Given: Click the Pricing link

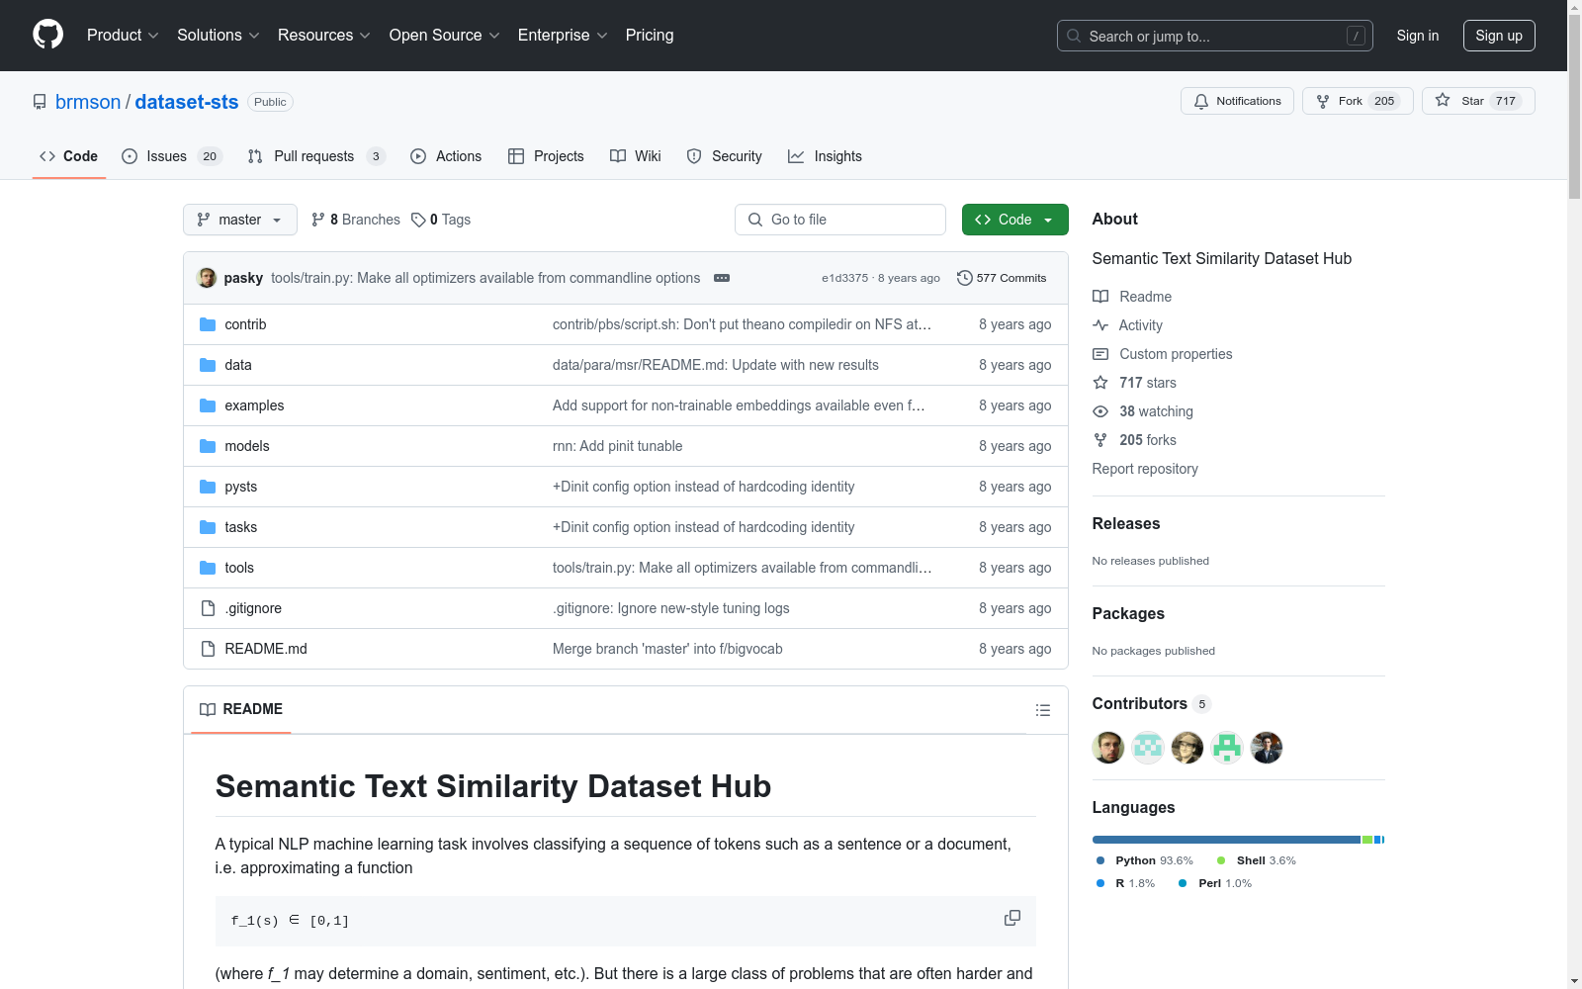Looking at the screenshot, I should pyautogui.click(x=650, y=36).
